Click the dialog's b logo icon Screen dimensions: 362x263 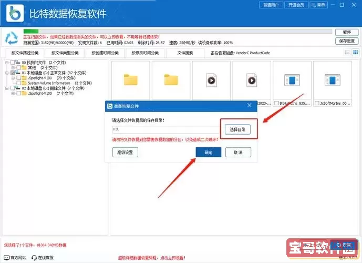coord(110,106)
